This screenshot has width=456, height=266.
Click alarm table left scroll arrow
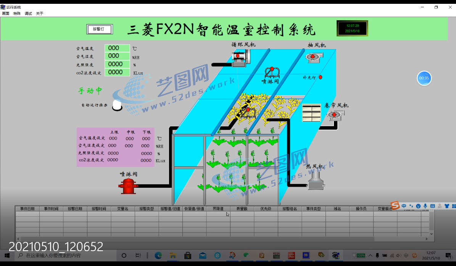(x=18, y=239)
